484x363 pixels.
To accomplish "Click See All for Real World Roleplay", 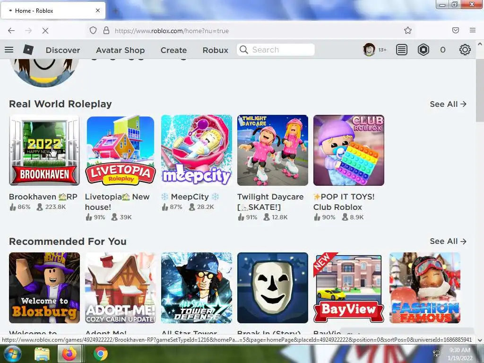I will (x=448, y=104).
